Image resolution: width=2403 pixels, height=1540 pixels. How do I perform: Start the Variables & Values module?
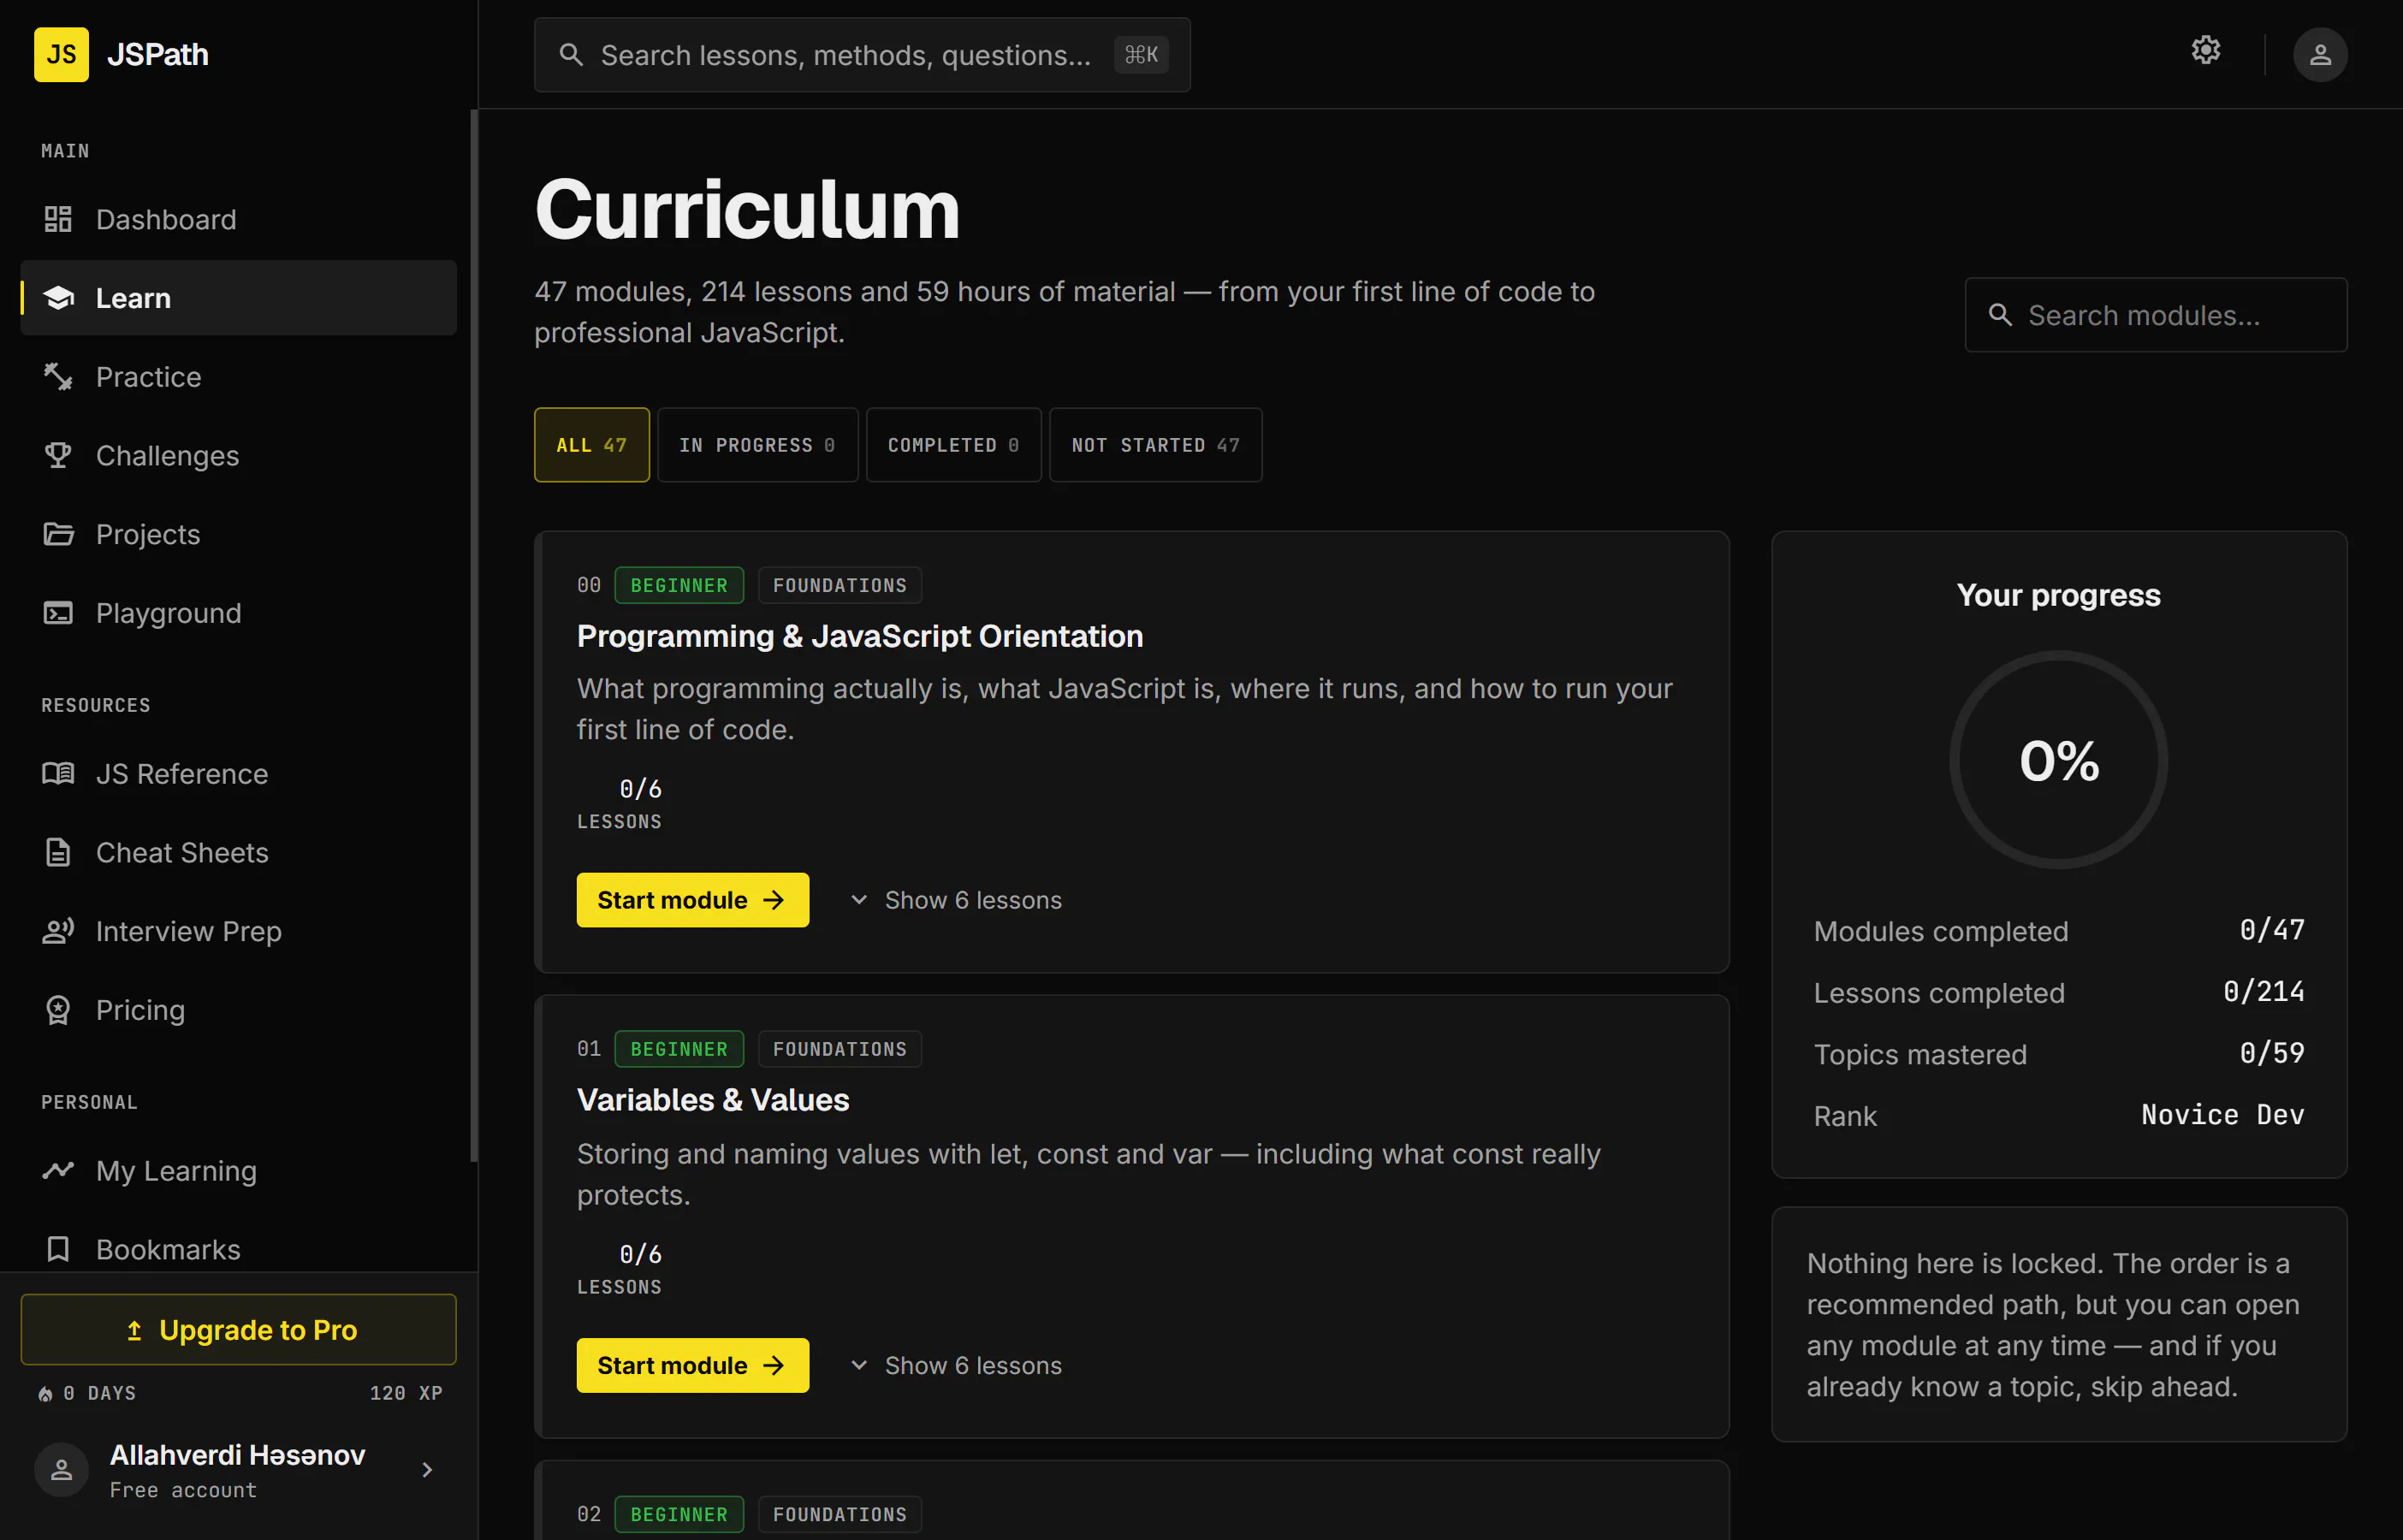692,1365
